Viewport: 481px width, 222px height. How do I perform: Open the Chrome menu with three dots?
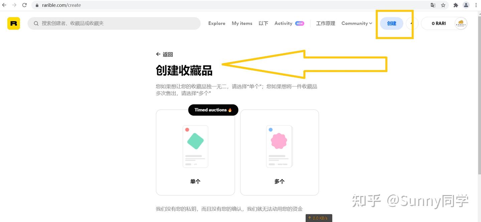click(476, 5)
